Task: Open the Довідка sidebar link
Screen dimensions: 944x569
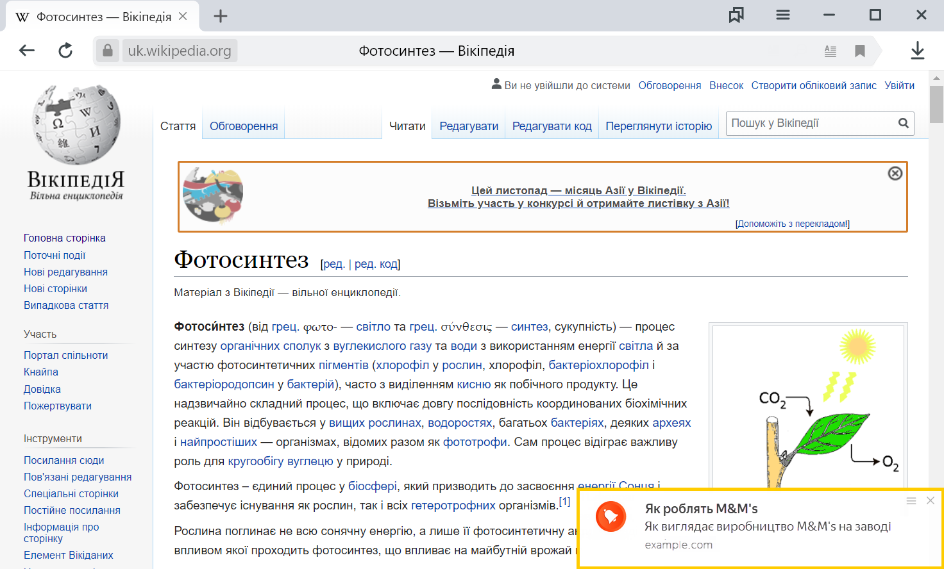Action: (42, 389)
